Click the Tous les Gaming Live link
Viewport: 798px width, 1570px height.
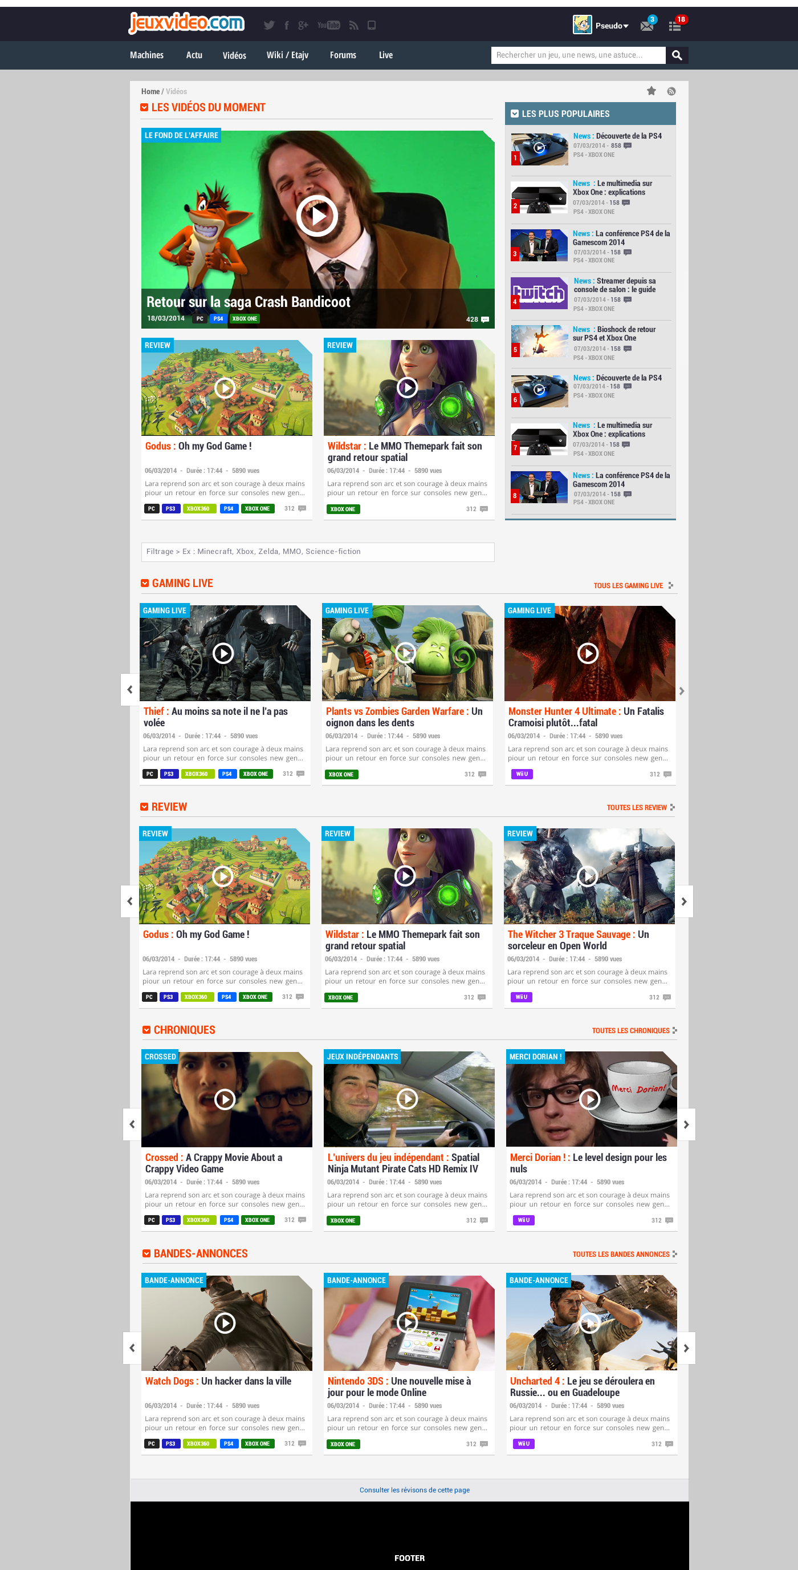[x=628, y=586]
